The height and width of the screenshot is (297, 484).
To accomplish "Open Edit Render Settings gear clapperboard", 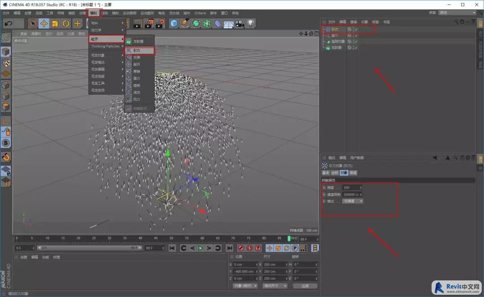I will click(x=160, y=24).
